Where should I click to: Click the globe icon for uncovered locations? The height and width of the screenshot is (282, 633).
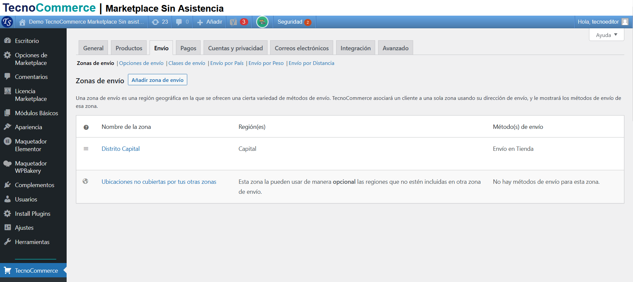[86, 181]
